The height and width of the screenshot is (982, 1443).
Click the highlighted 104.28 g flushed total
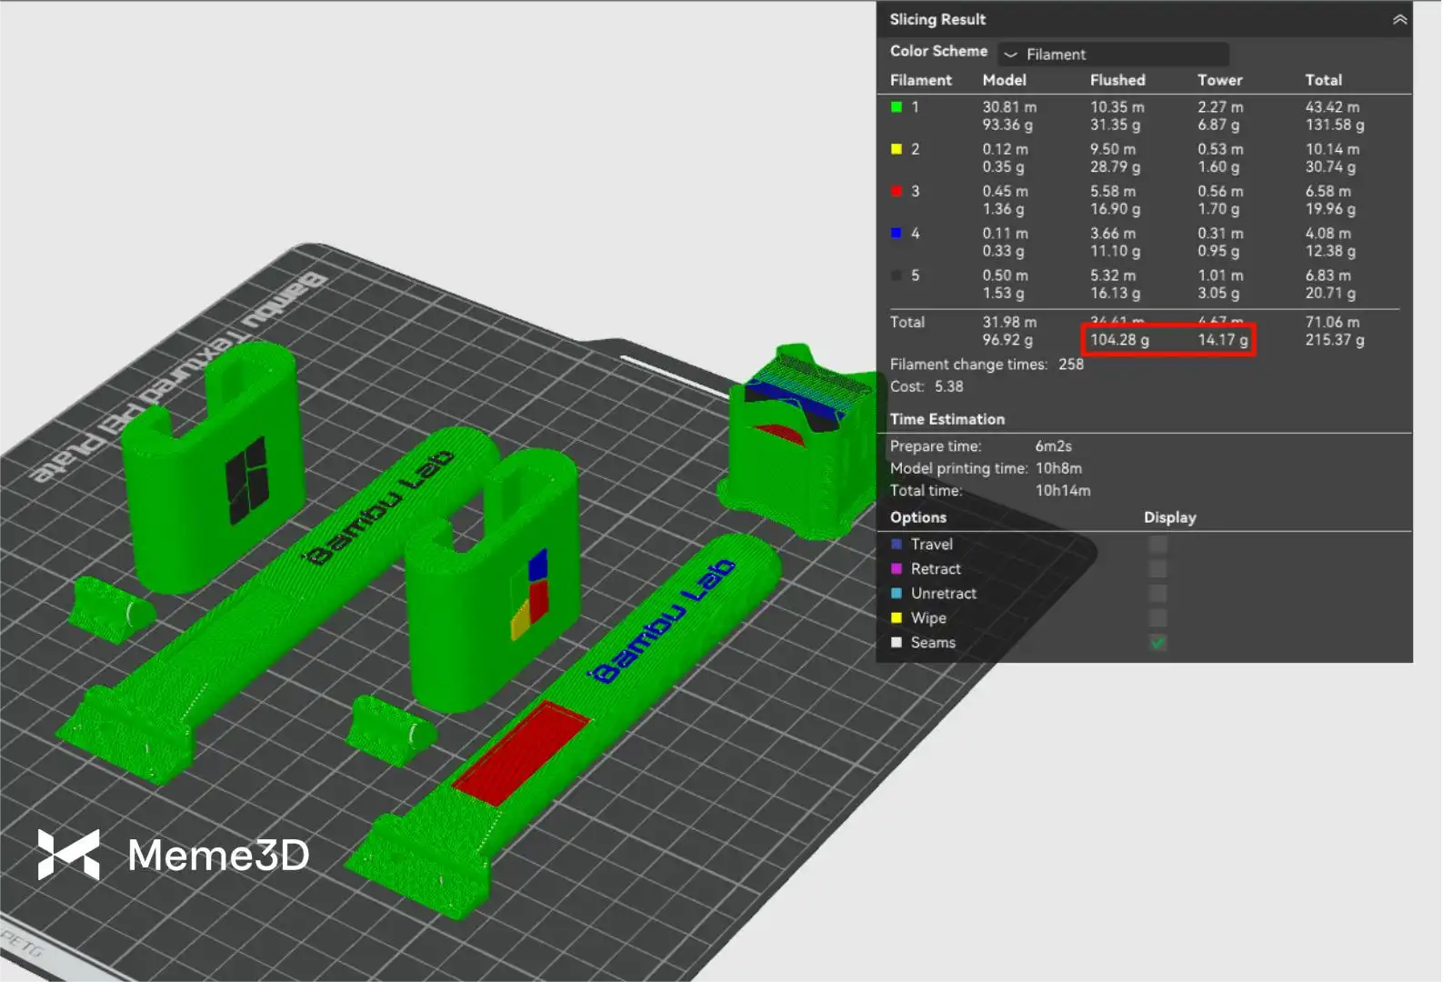click(x=1119, y=340)
